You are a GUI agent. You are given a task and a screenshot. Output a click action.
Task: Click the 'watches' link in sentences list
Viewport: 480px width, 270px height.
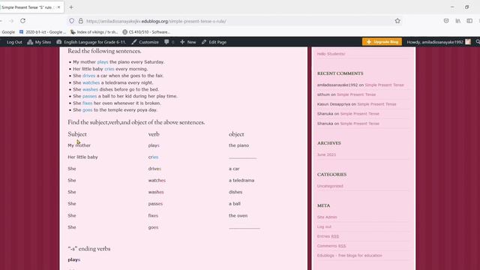pyautogui.click(x=91, y=82)
